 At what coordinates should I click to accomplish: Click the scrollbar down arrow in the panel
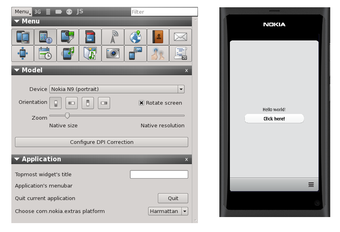tap(195, 220)
